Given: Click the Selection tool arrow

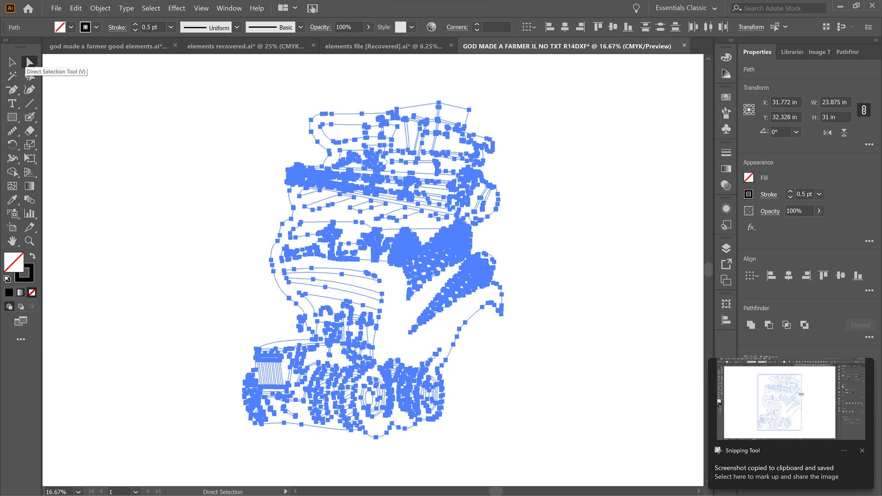Looking at the screenshot, I should click(x=12, y=62).
